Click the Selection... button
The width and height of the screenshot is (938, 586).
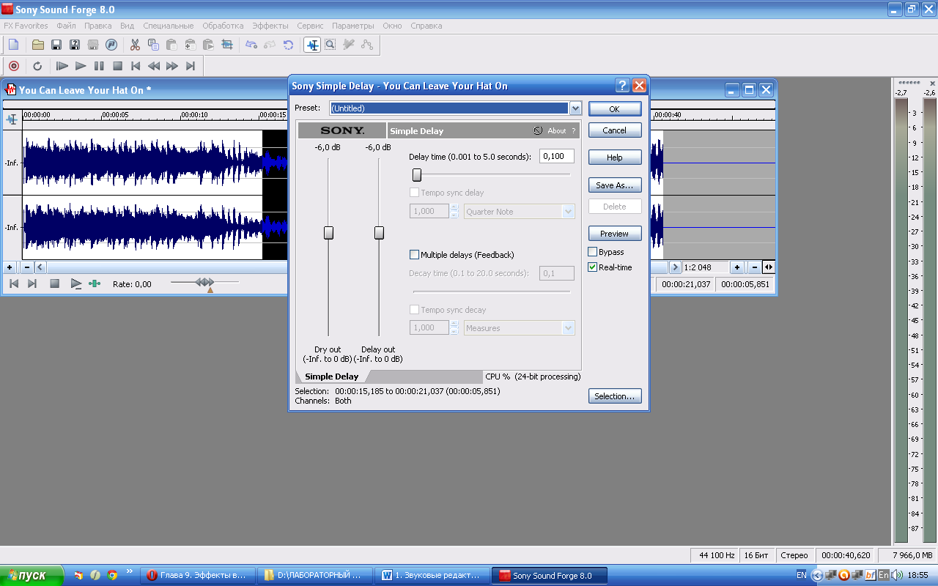click(615, 396)
